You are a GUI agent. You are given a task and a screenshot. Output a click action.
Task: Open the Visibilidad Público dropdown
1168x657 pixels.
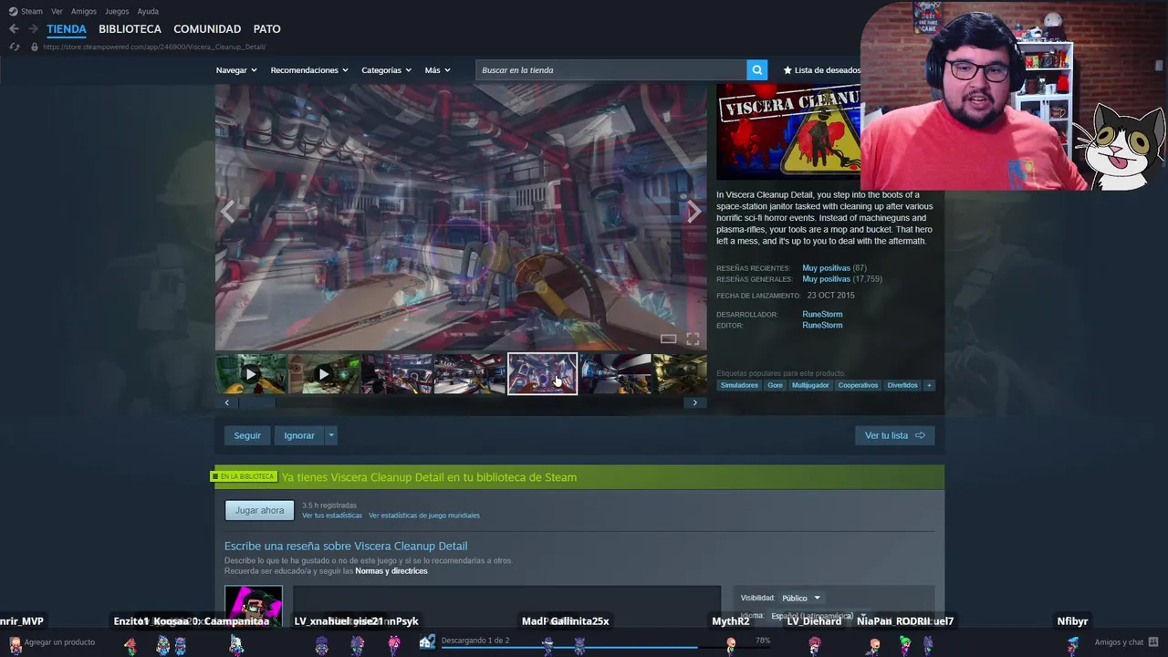point(801,598)
